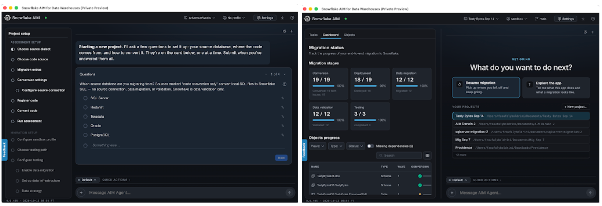Open the Tasty Bytes Sep 14 project dropdown
602x206 pixels.
click(481, 19)
